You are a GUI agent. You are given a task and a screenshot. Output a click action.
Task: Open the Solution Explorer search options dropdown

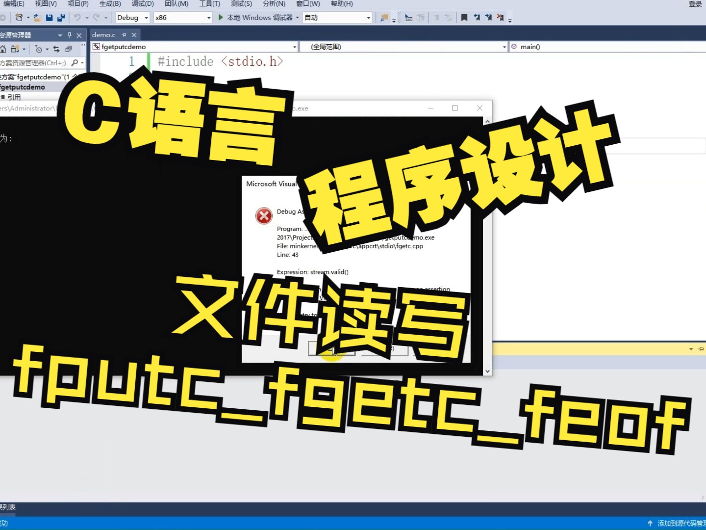(82, 63)
